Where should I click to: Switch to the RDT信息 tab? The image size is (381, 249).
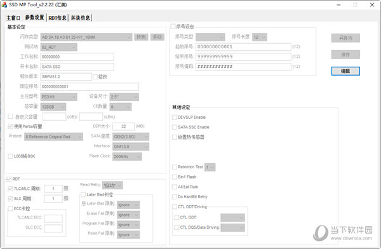click(57, 18)
